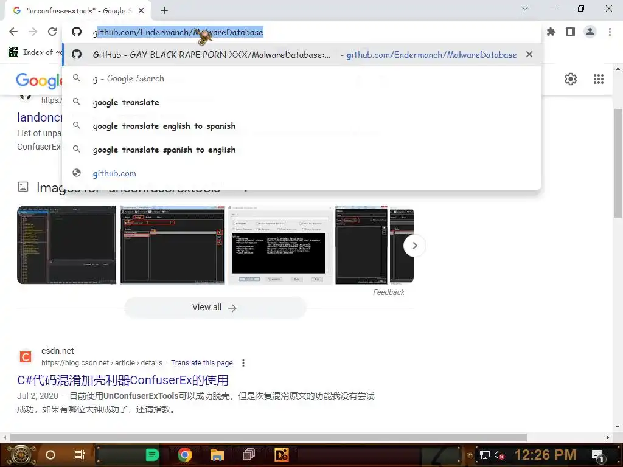
Task: Choose 'google translate english to spanish' suggestion
Action: tap(302, 126)
